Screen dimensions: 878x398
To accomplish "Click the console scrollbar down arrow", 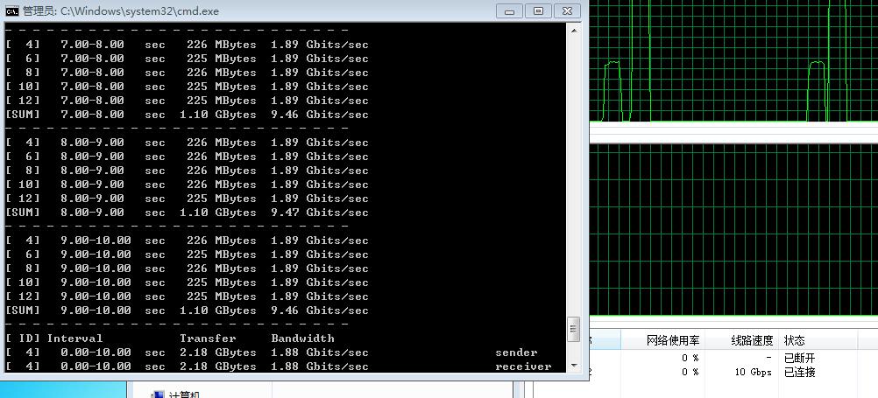I will coord(574,365).
